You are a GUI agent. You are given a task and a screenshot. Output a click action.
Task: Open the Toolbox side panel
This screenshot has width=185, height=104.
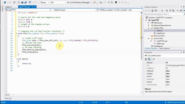click(3, 8)
